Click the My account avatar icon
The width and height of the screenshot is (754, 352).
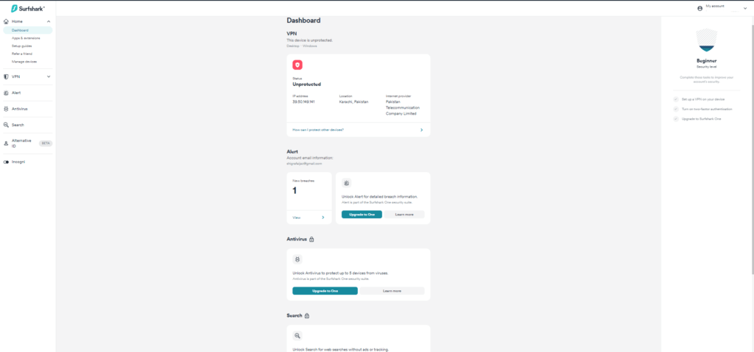(x=700, y=8)
